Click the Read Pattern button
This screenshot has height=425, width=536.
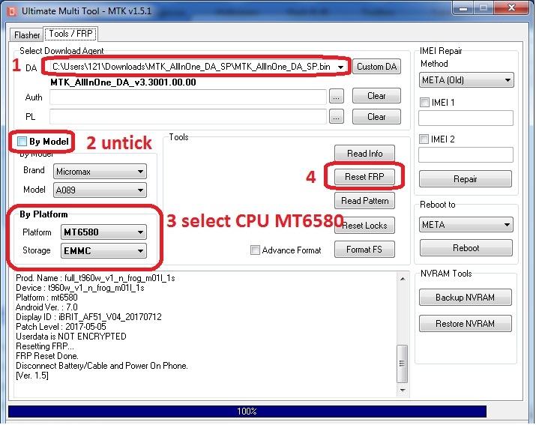364,201
